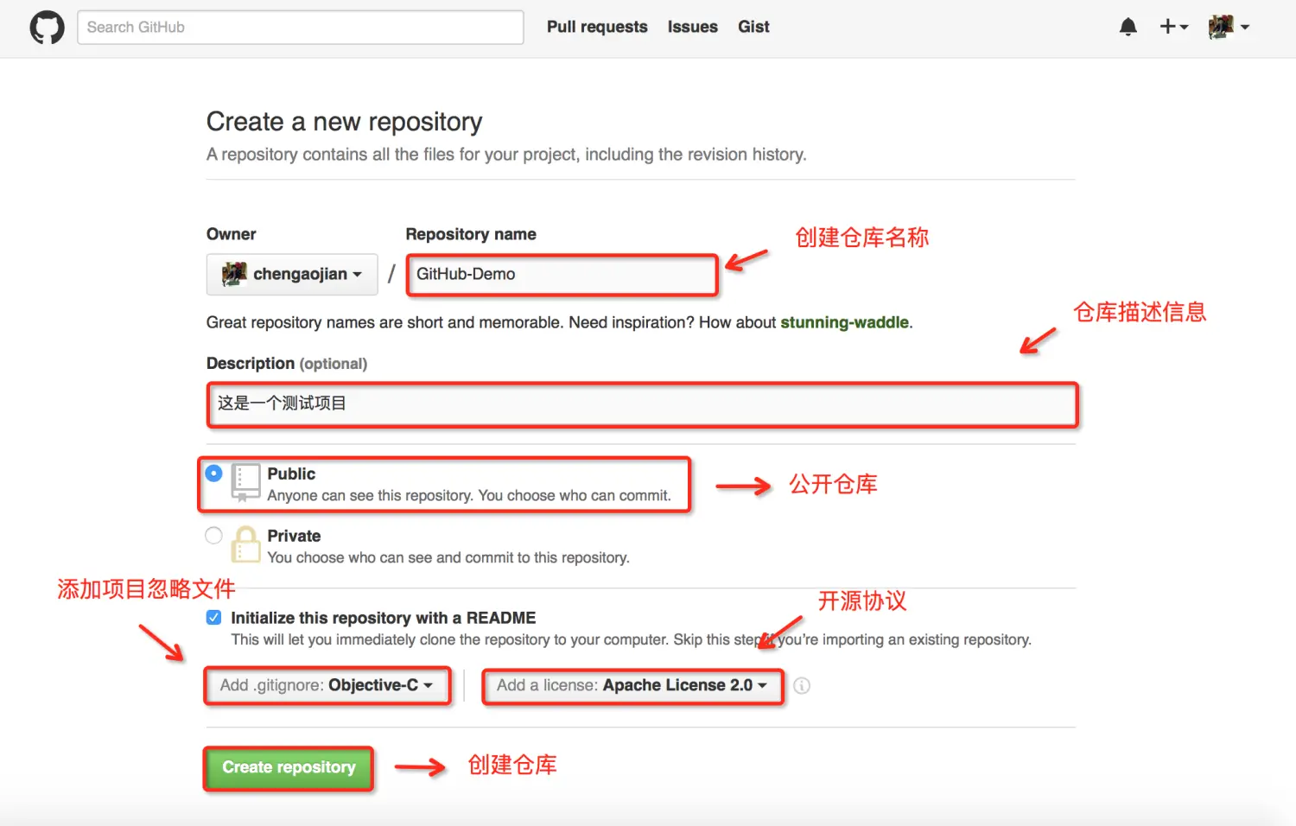Click the Description (optional) label
Image resolution: width=1296 pixels, height=826 pixels.
click(x=287, y=364)
